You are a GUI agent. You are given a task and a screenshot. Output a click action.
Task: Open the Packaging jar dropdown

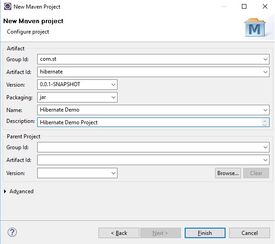tap(113, 98)
